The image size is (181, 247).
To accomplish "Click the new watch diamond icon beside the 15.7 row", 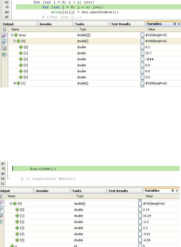I will 4,55.
